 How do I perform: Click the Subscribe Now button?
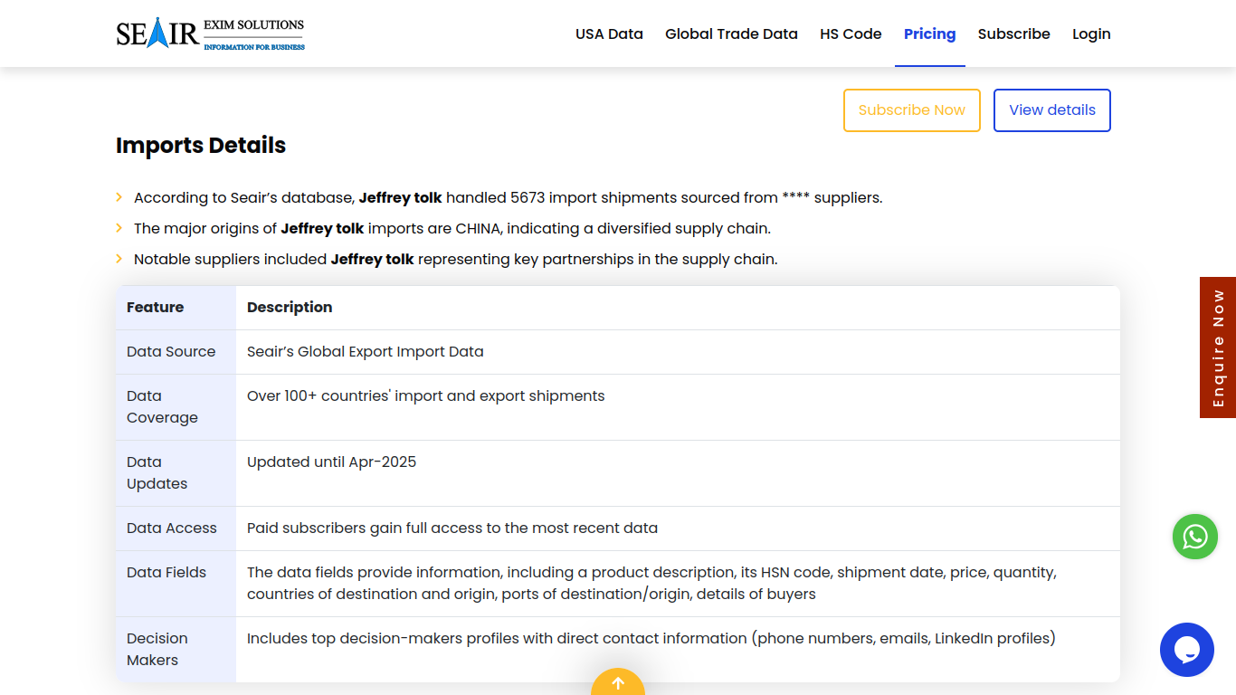click(x=912, y=110)
